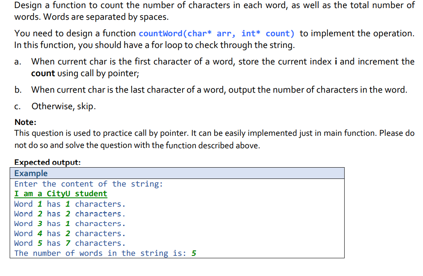Click the line 'Word 5 has 7 characters.'
This screenshot has width=423, height=276.
point(70,243)
